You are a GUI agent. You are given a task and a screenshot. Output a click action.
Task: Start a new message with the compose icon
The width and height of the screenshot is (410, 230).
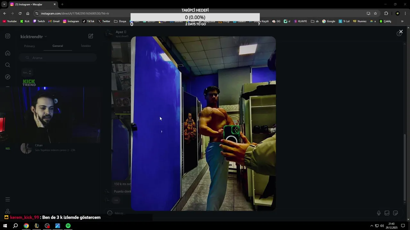click(x=91, y=36)
